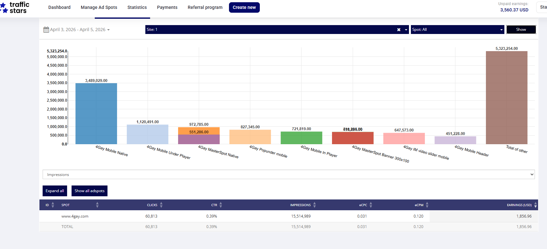Open the Dashboard menu item

pyautogui.click(x=59, y=7)
